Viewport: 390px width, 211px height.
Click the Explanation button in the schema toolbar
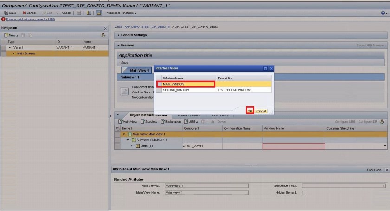tap(171, 122)
